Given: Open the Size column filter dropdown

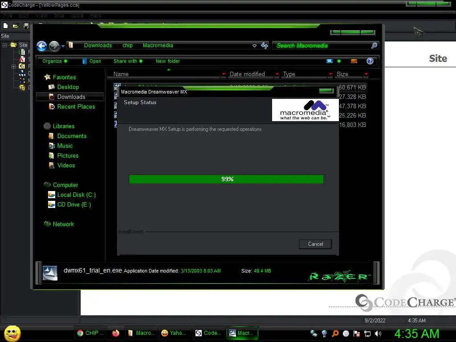Looking at the screenshot, I should coord(366,74).
